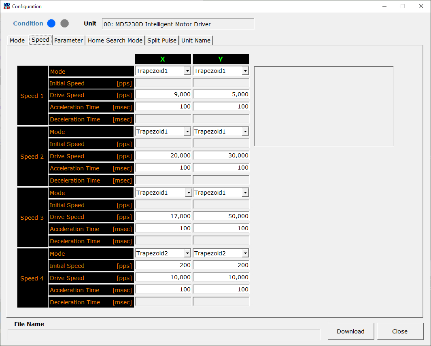431x346 pixels.
Task: Click the gray Condition indicator circle
Action: pyautogui.click(x=64, y=23)
